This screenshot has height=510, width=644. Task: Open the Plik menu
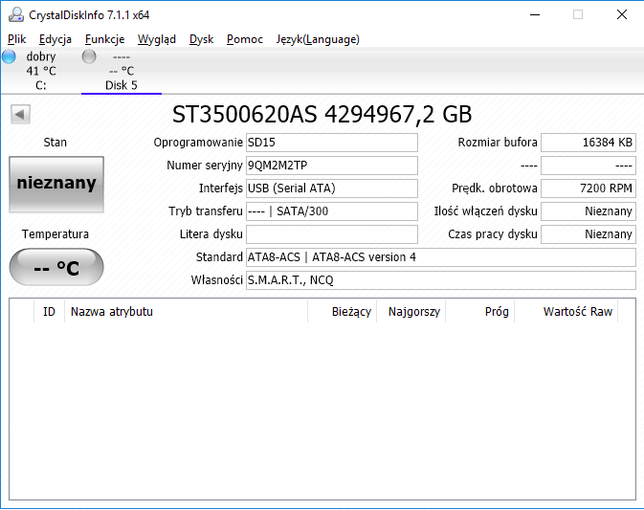point(17,39)
